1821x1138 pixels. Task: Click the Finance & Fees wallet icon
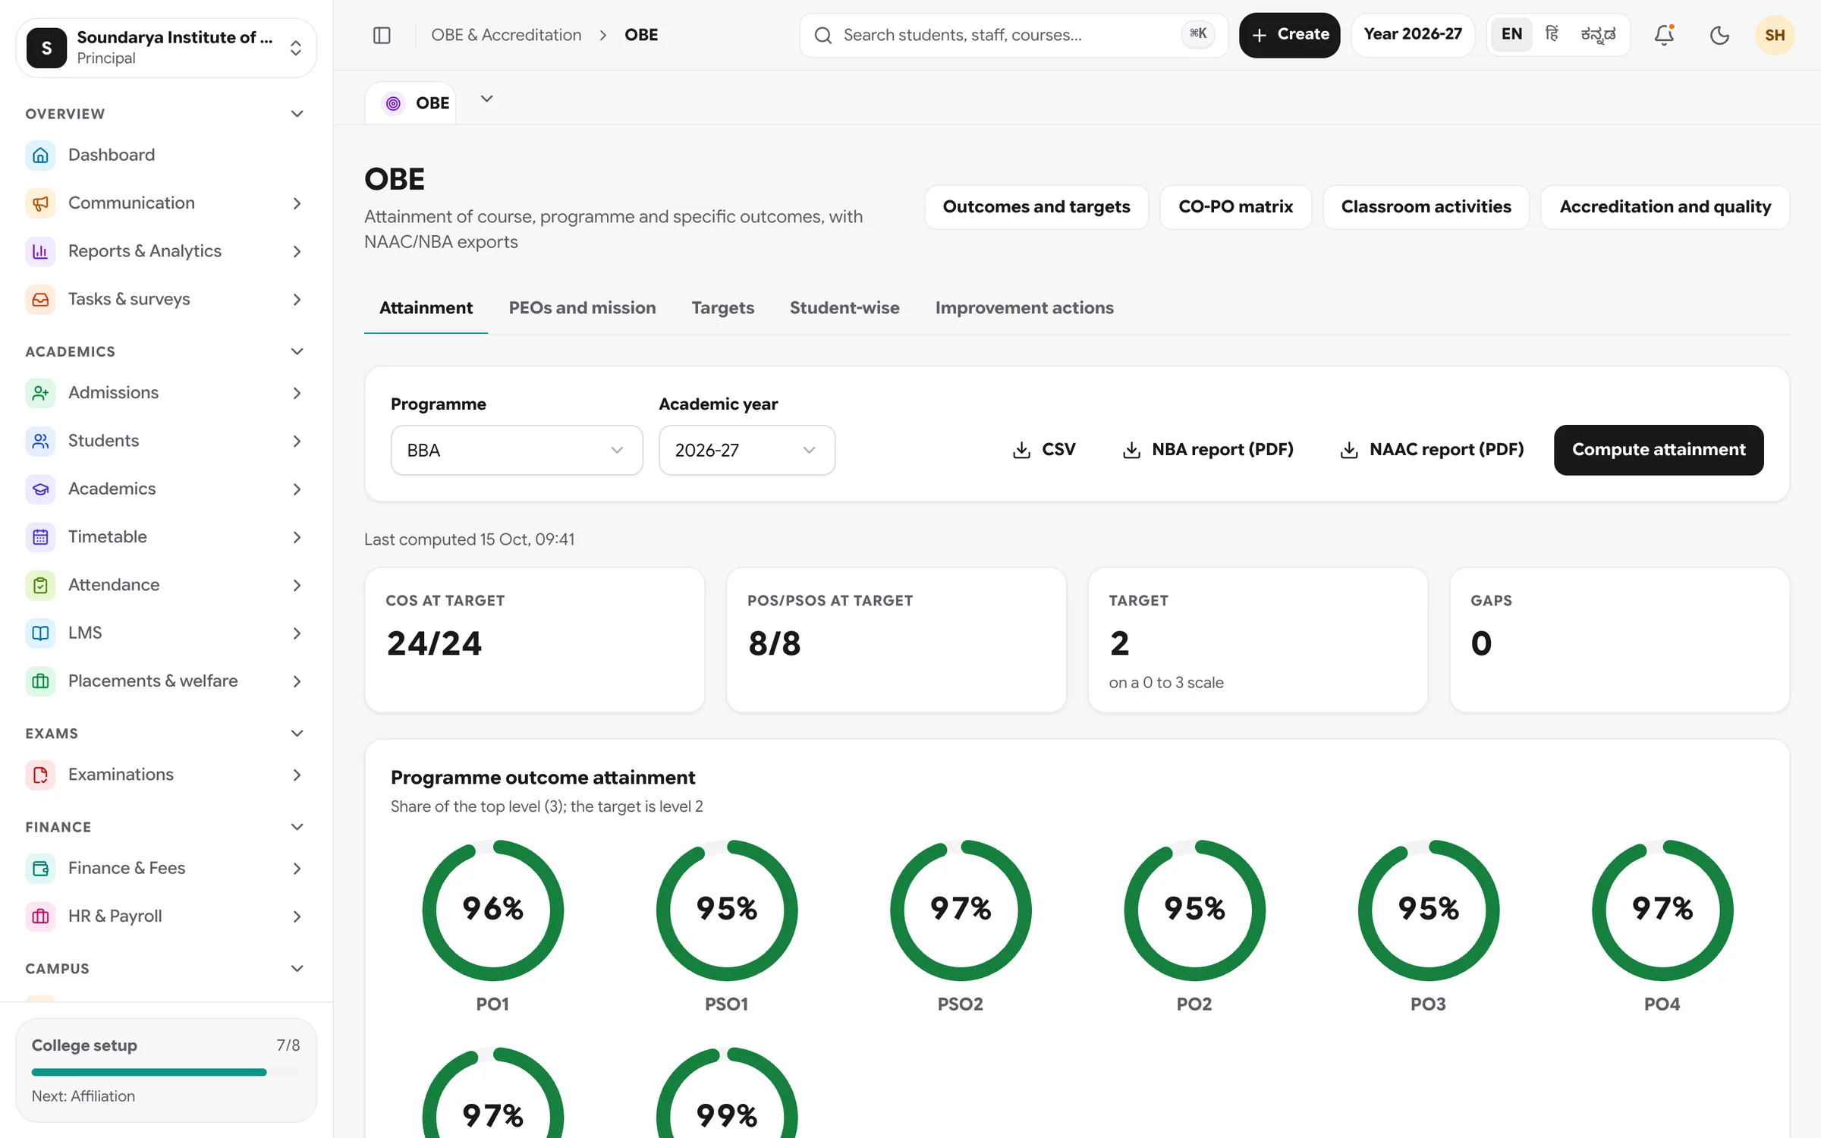pyautogui.click(x=40, y=868)
